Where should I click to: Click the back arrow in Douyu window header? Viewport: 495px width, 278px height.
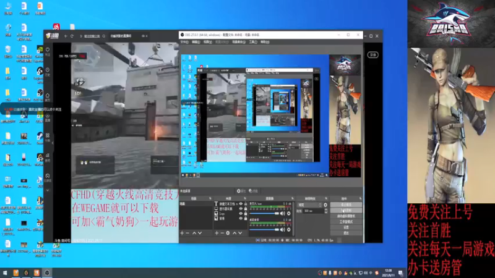click(x=66, y=36)
